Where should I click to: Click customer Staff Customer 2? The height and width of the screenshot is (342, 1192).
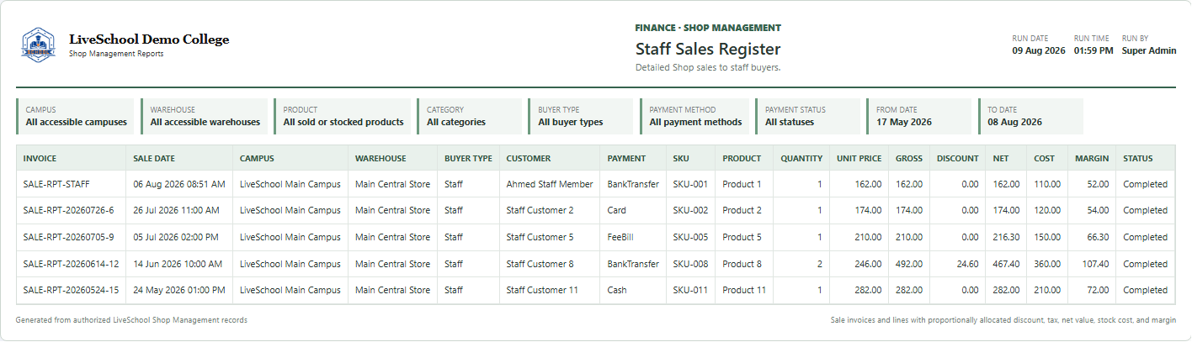(x=540, y=210)
